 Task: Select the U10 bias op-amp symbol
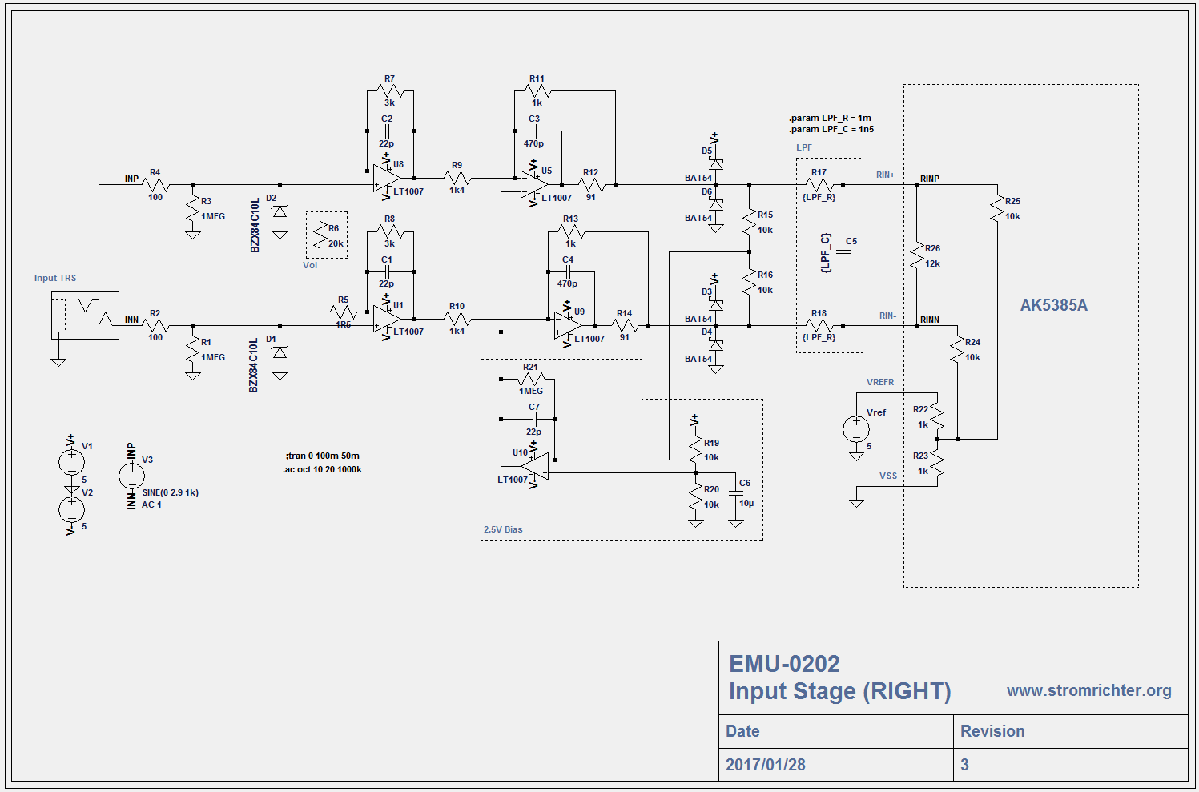point(535,466)
